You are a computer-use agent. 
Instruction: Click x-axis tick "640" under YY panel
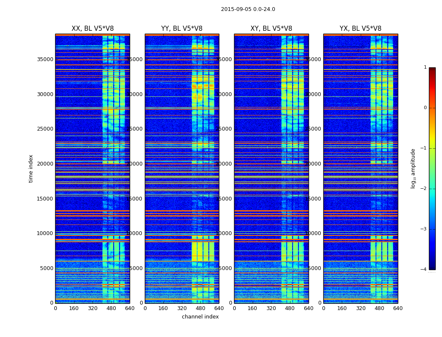point(219,308)
